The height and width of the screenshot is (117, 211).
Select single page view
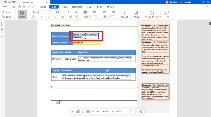point(78,111)
